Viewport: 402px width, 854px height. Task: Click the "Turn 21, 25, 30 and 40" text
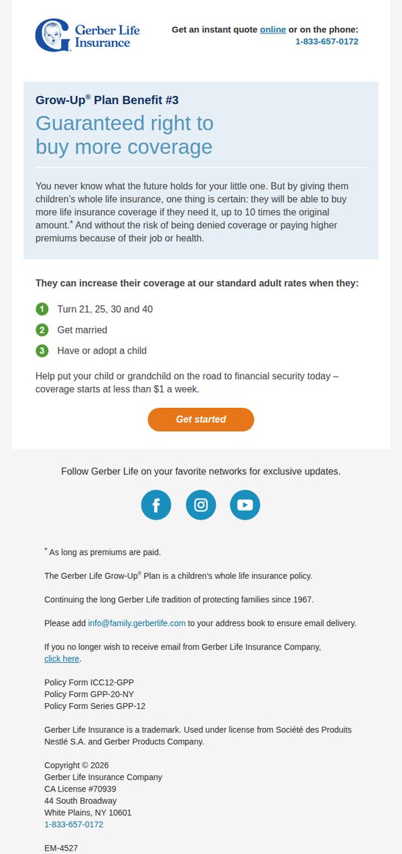(105, 309)
